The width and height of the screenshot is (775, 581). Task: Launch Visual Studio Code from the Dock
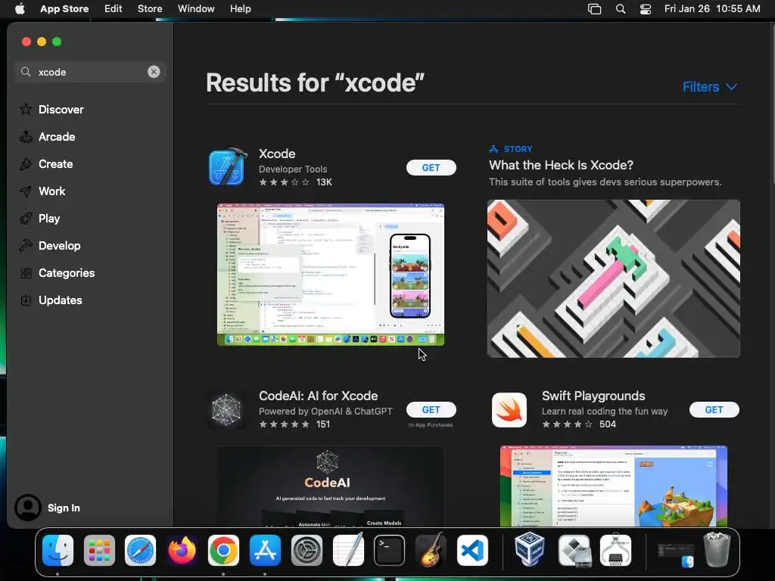(x=472, y=550)
